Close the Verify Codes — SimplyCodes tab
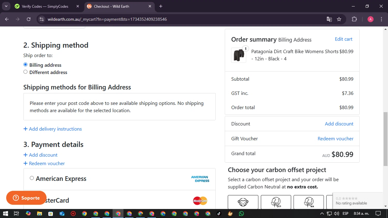Viewport: 388px width, 218px height. tap(78, 6)
